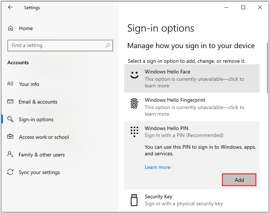The width and height of the screenshot is (270, 213).
Task: Click the Sync your settings icon
Action: click(x=11, y=172)
